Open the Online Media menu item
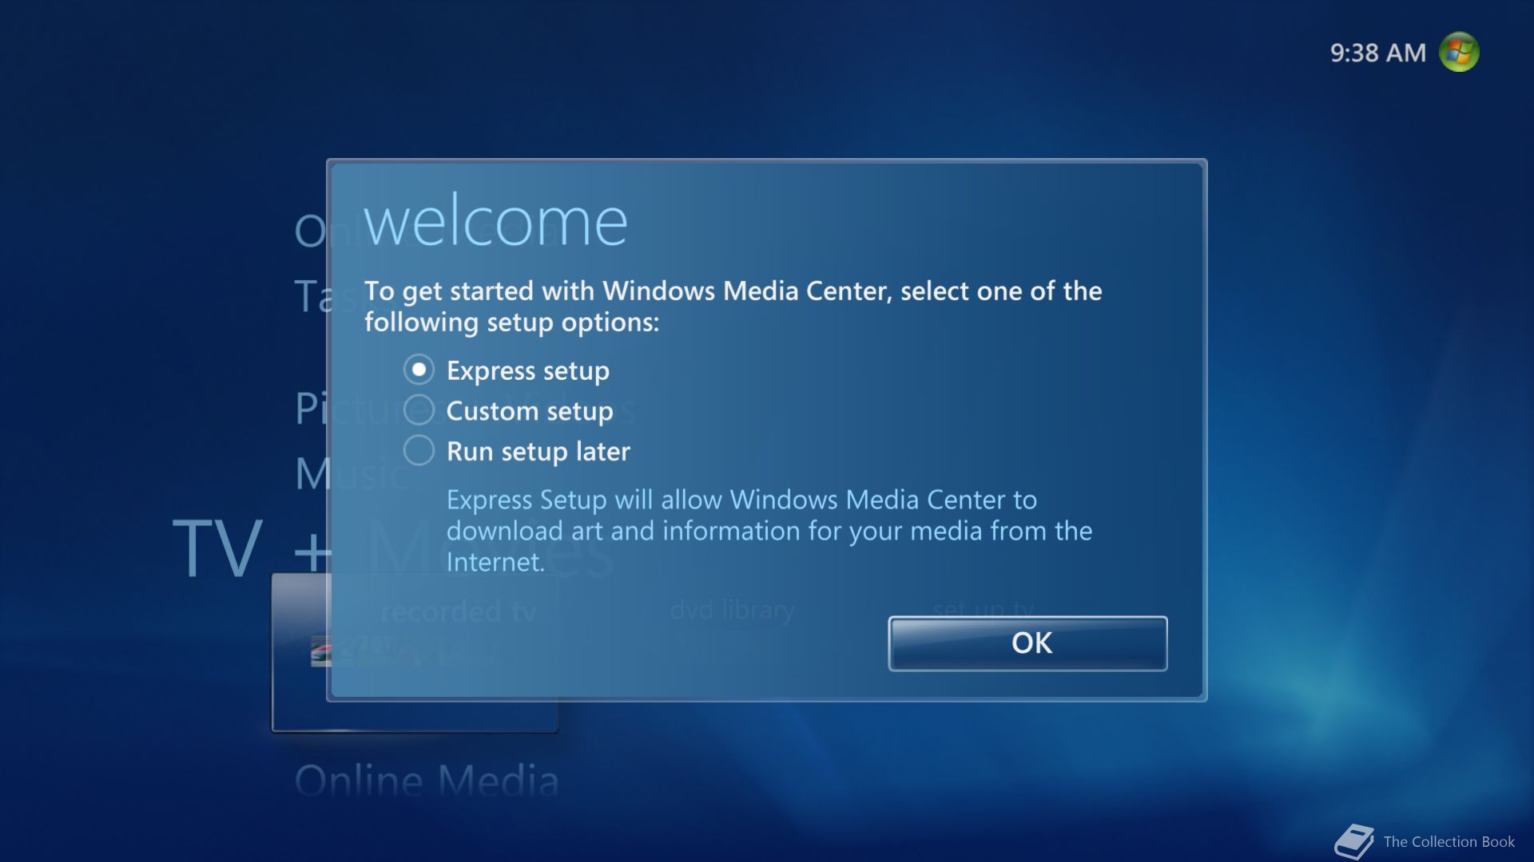The image size is (1534, 862). coord(426,780)
